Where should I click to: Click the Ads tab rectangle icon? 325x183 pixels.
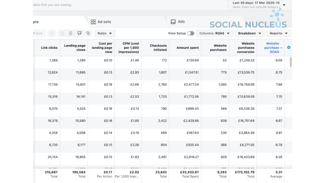pos(173,21)
